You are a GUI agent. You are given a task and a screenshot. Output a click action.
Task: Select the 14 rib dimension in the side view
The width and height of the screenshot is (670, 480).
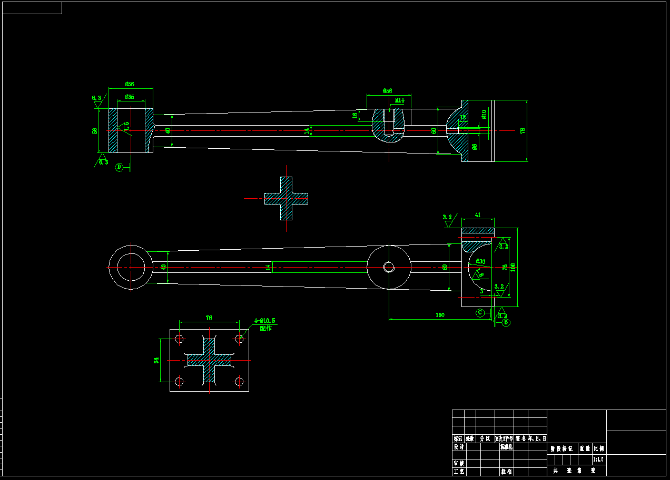click(x=307, y=130)
